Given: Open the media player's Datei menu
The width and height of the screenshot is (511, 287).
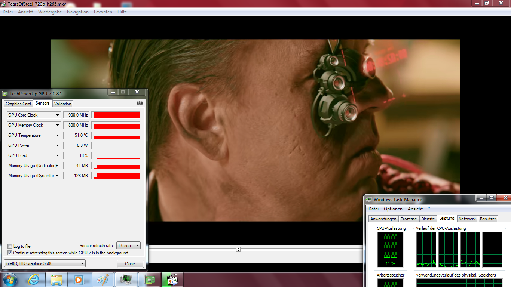Looking at the screenshot, I should coord(7,12).
